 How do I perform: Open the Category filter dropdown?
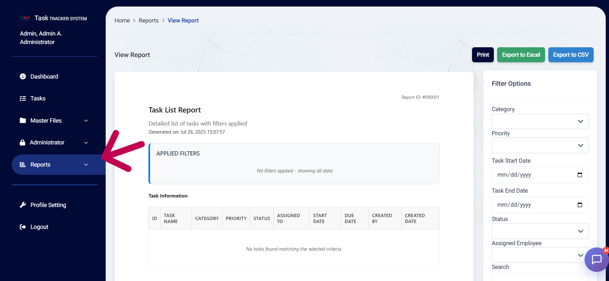[x=540, y=121]
